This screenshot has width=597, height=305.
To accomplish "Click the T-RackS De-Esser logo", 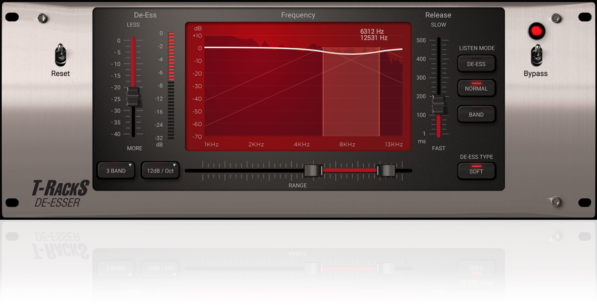I will coord(59,194).
